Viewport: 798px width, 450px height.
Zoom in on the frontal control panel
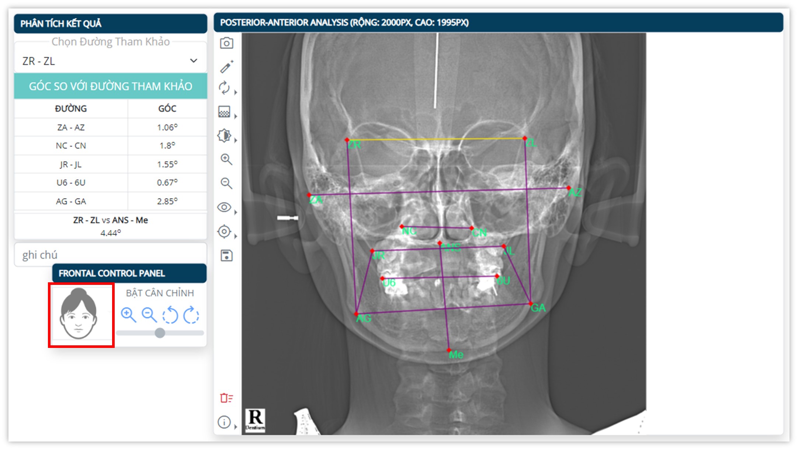pyautogui.click(x=128, y=315)
